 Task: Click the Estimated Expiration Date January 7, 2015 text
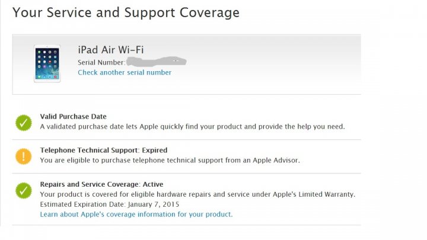pos(110,204)
